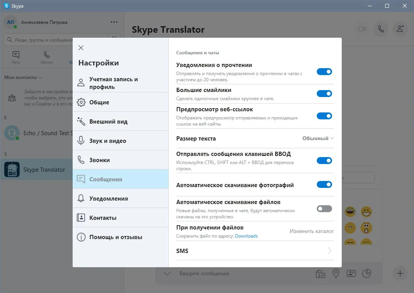This screenshot has height=293, width=414.
Task: Toggle the read receipts switch
Action: click(x=324, y=72)
